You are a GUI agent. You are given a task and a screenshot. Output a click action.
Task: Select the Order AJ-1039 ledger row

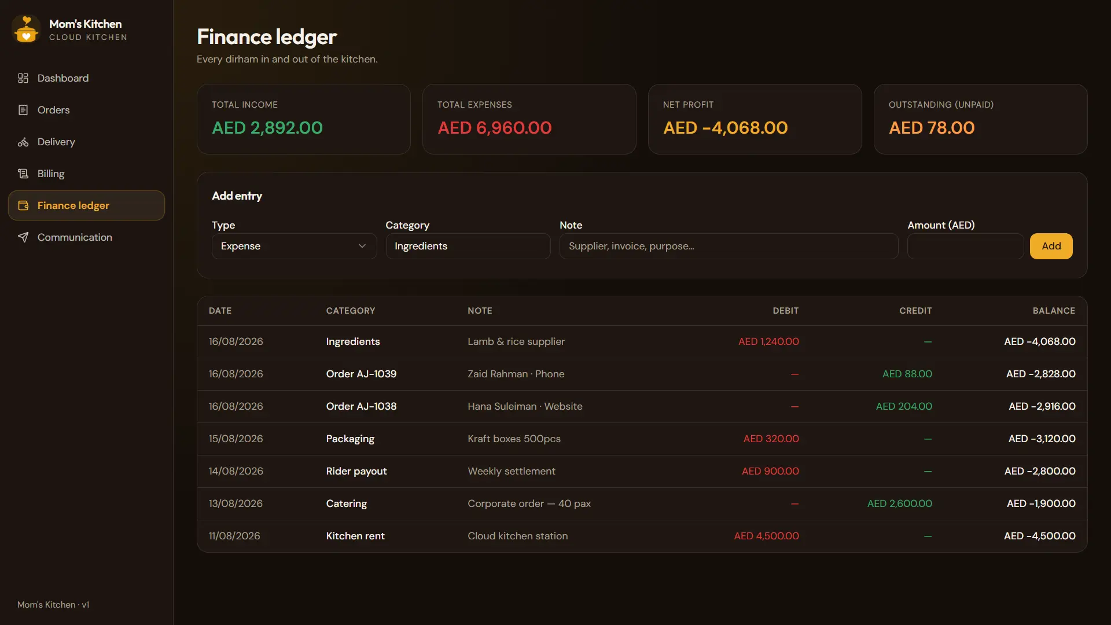642,374
